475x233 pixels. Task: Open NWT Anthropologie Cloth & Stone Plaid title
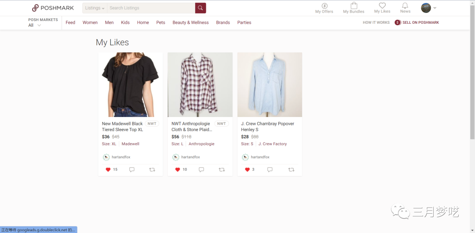(192, 127)
